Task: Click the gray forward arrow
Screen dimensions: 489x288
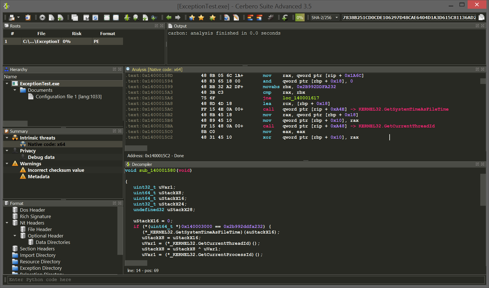Action: [x=178, y=17]
